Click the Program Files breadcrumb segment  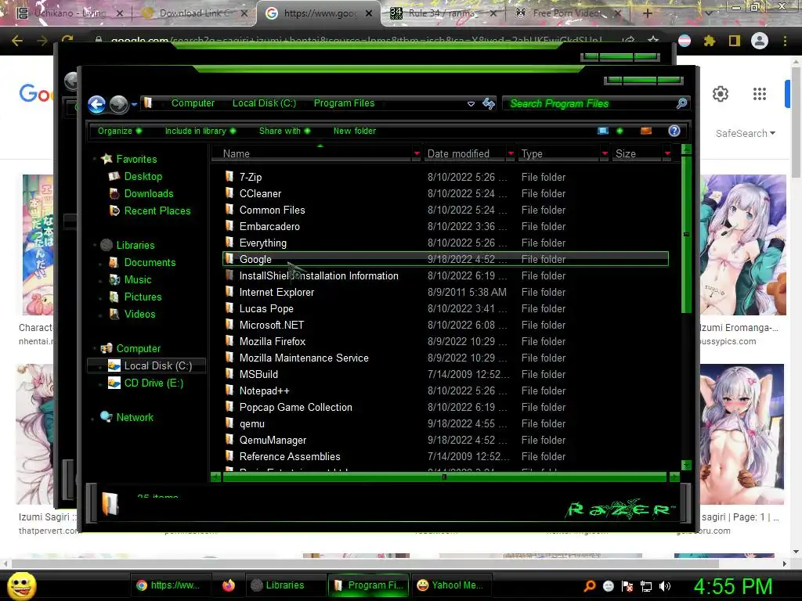344,103
